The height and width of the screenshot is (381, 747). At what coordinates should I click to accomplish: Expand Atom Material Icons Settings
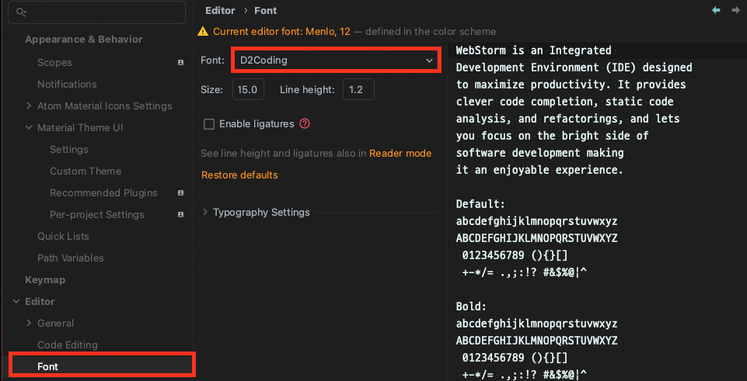click(x=29, y=106)
